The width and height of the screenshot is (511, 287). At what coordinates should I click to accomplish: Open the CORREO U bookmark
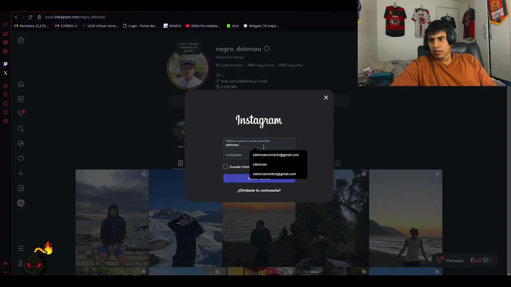point(66,26)
